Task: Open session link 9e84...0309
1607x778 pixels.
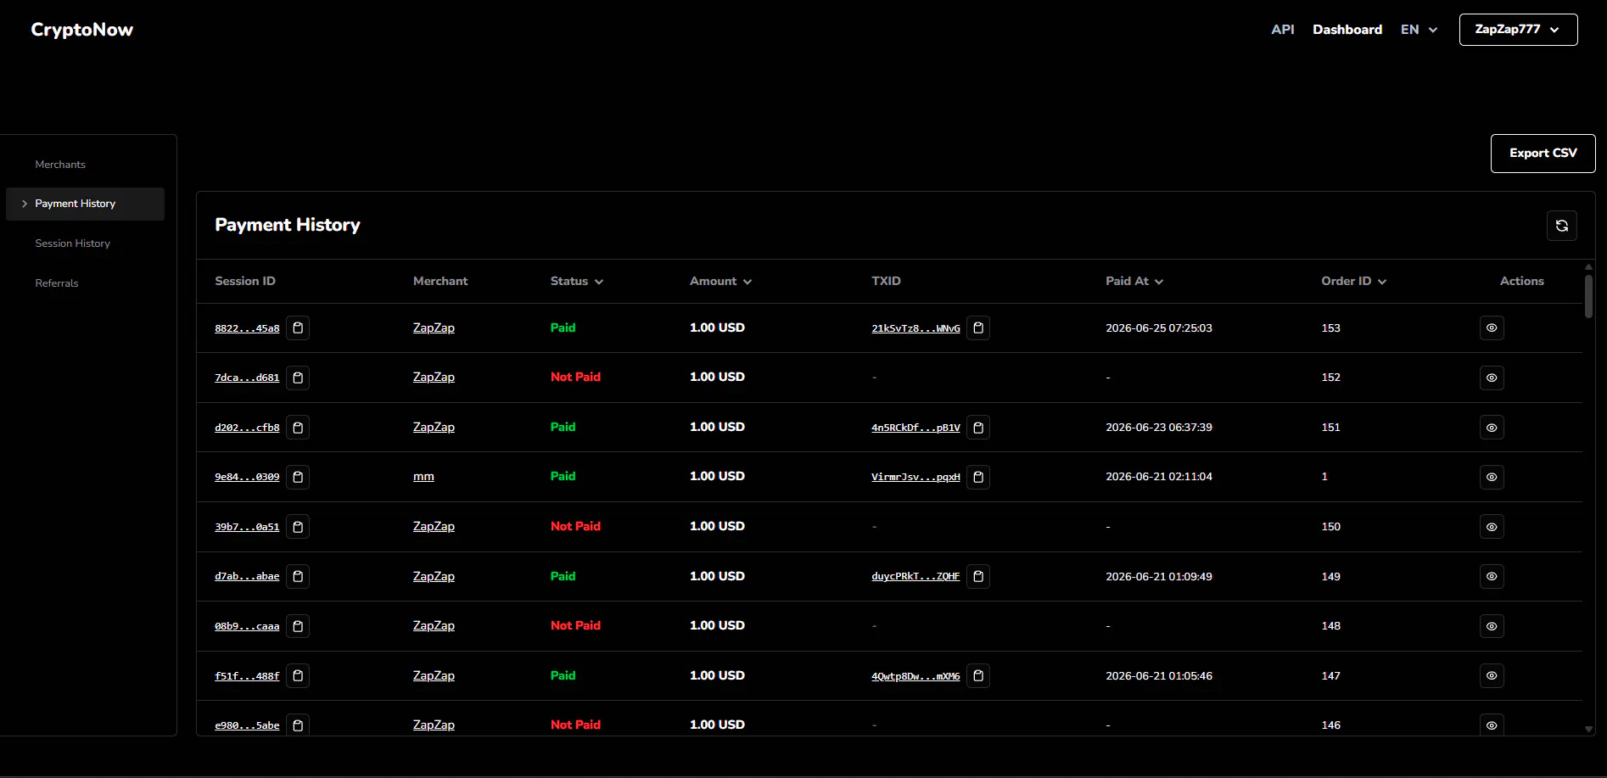Action: pyautogui.click(x=247, y=477)
